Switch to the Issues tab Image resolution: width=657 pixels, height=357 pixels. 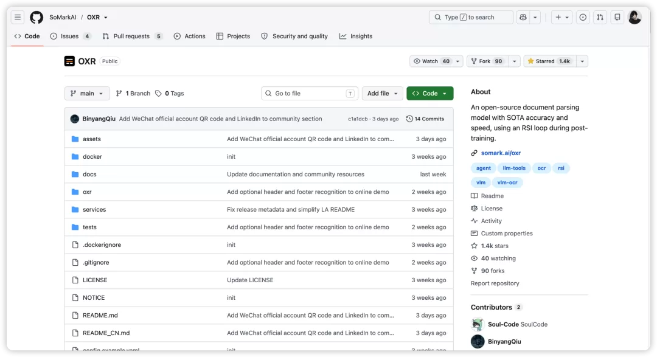coord(71,36)
